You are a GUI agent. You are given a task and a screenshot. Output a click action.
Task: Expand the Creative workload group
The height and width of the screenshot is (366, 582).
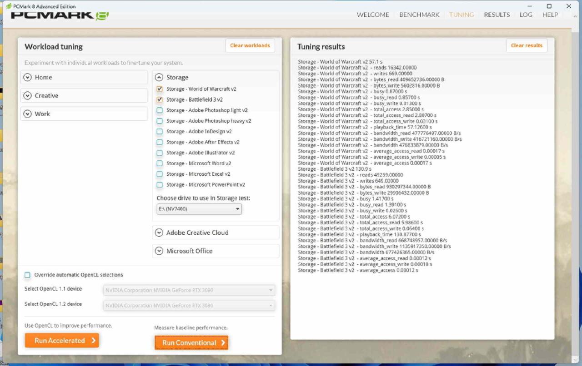(x=84, y=95)
